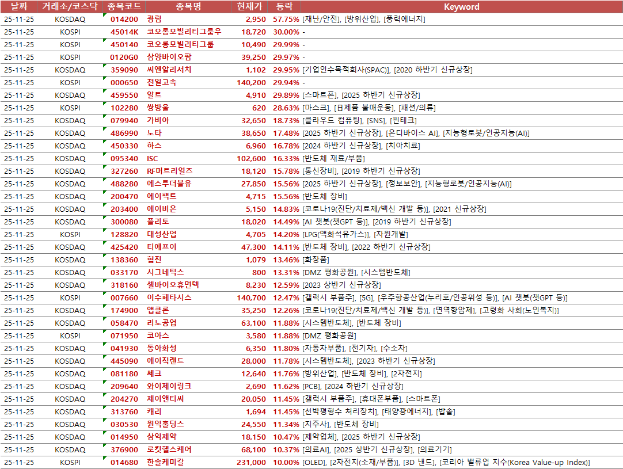Select stock code cell 450140

pyautogui.click(x=124, y=44)
